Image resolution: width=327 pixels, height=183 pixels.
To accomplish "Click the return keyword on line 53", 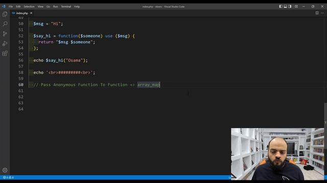I will coord(46,42).
